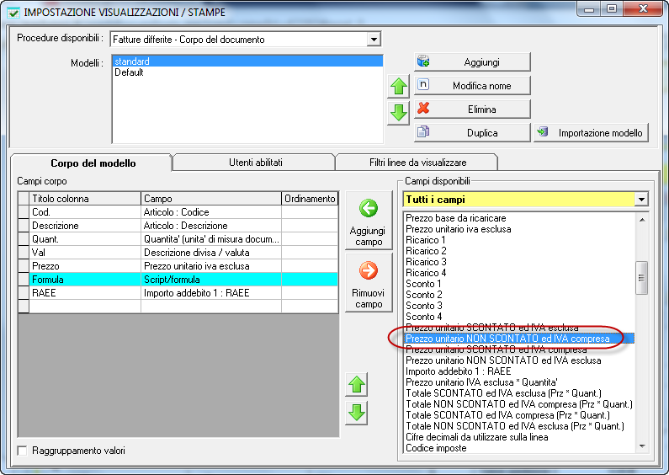Click the Rimuovi campo orange right-arrow button
The image size is (669, 475).
(x=369, y=283)
